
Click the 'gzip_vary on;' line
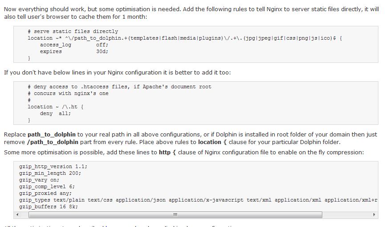tap(39, 180)
